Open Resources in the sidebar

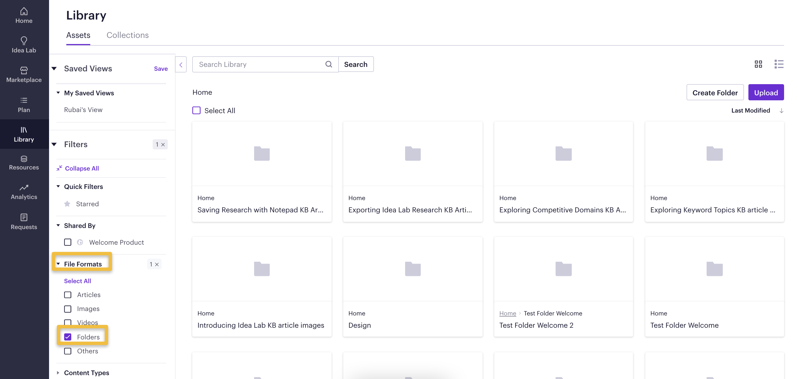pos(24,163)
